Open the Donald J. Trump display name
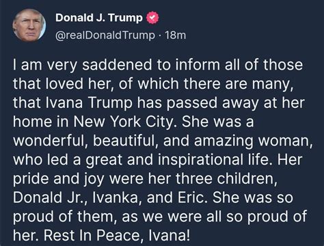This screenshot has height=246, width=324. pos(99,18)
